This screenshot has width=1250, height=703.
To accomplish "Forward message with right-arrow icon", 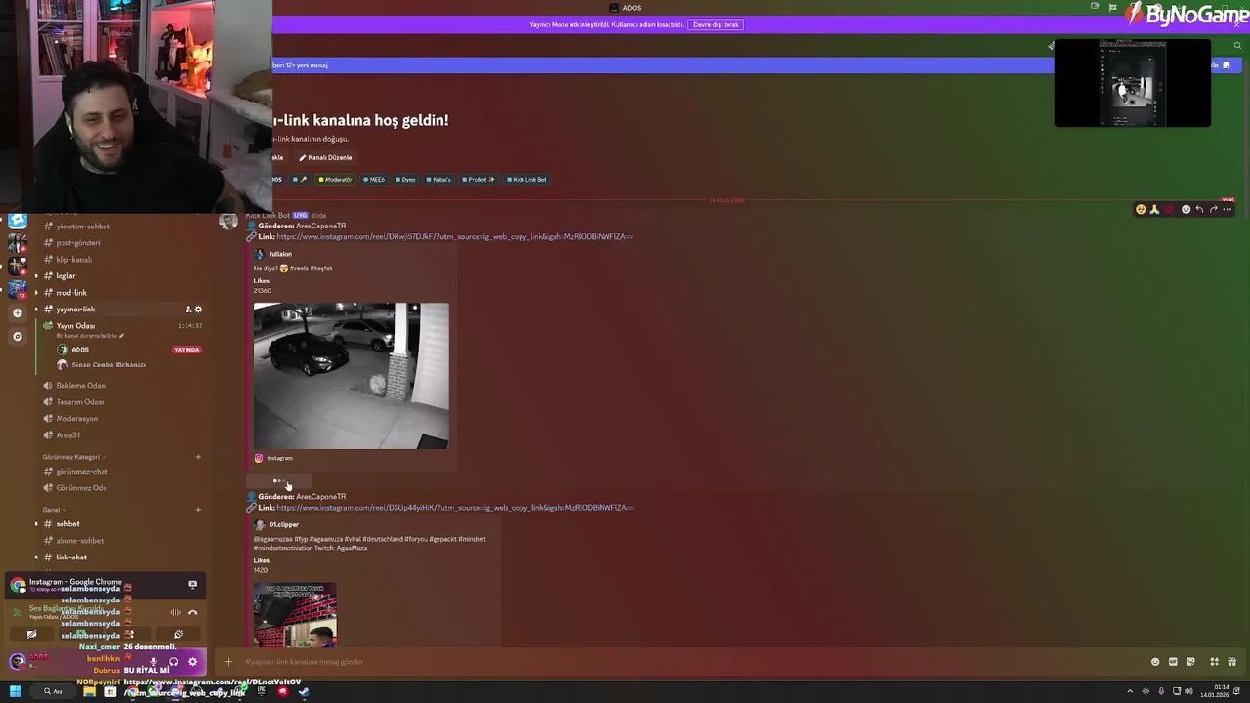I will 1213,209.
